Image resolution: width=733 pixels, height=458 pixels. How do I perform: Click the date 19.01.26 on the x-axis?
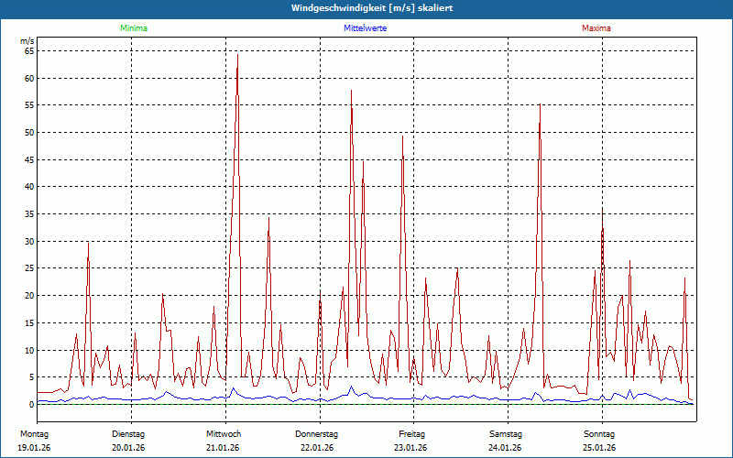33,448
